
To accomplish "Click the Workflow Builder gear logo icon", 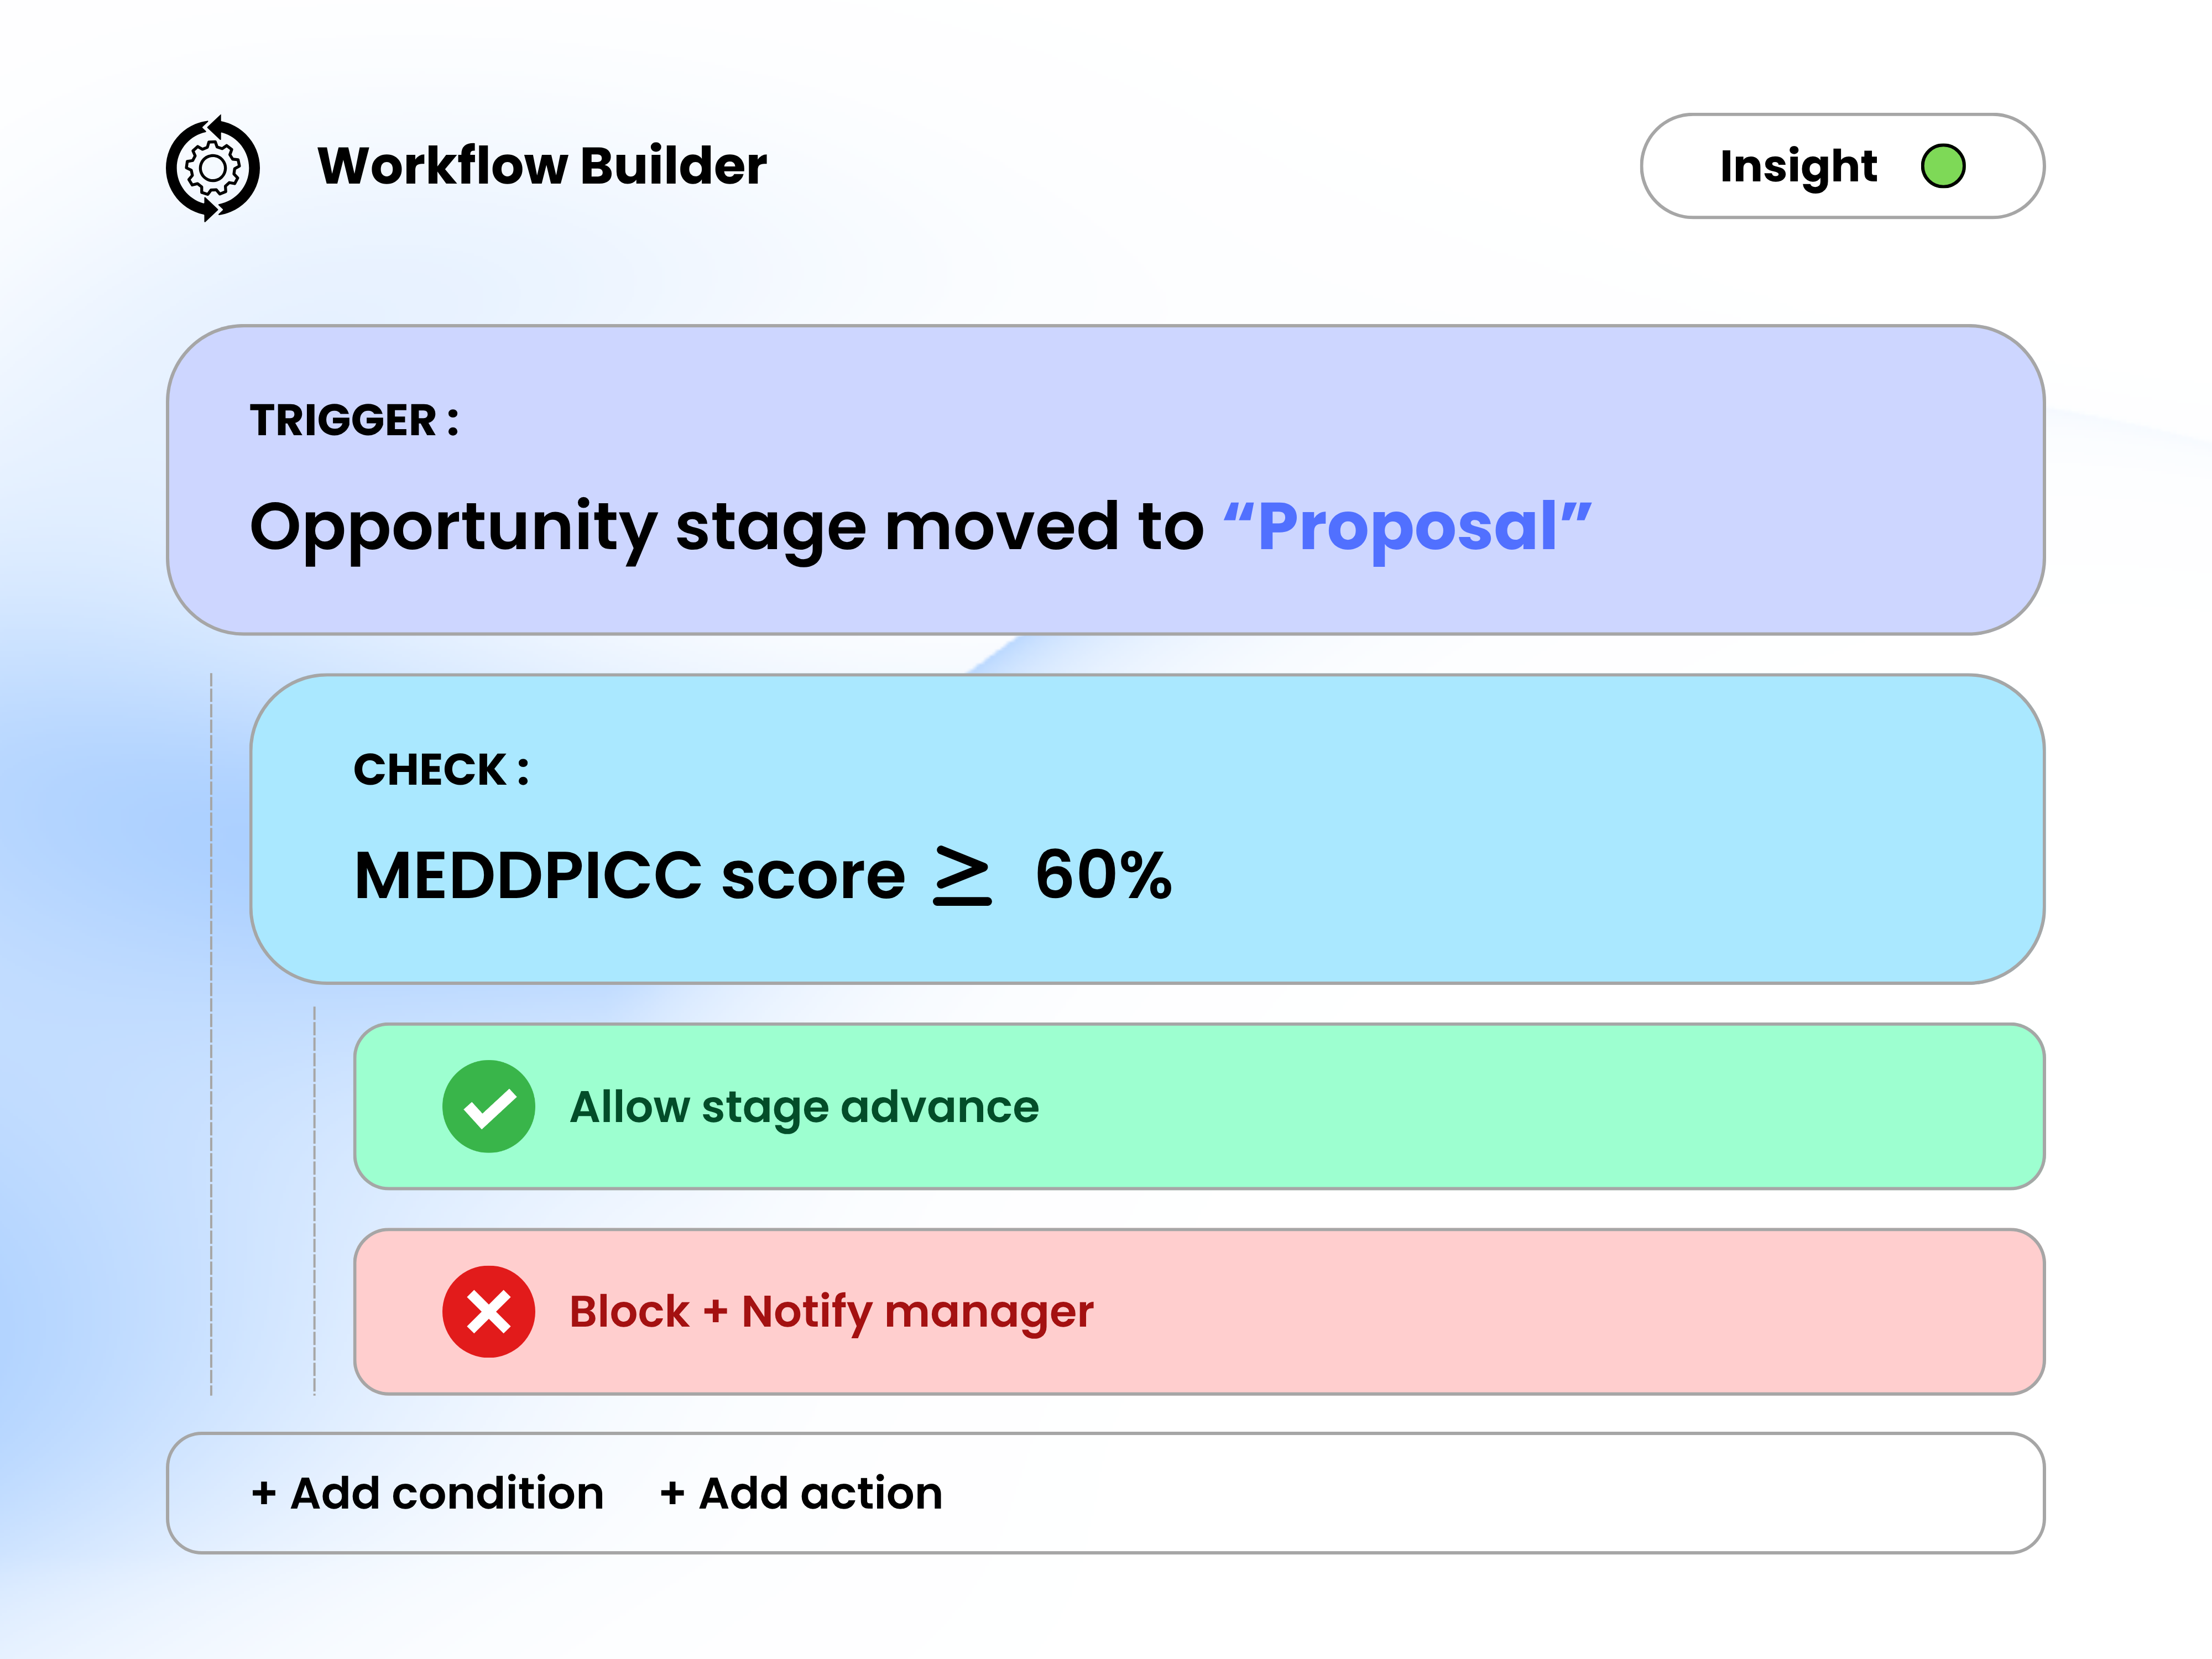I will [212, 167].
